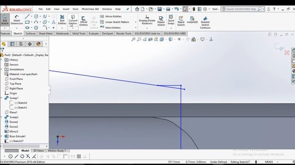Click the Save icon
The width and height of the screenshot is (295, 165).
pos(159,9)
